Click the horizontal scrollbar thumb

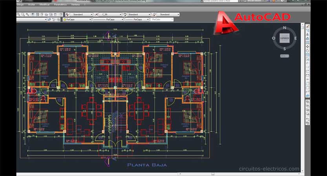(213, 174)
